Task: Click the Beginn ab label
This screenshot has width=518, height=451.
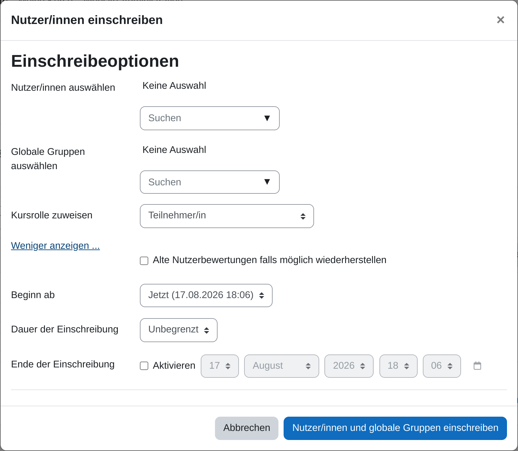Action: click(x=33, y=295)
